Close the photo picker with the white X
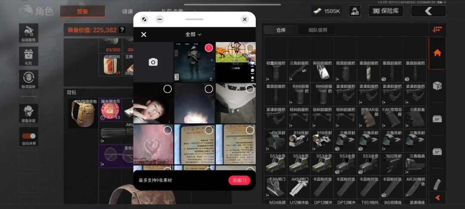Image resolution: width=465 pixels, height=209 pixels. click(x=143, y=35)
